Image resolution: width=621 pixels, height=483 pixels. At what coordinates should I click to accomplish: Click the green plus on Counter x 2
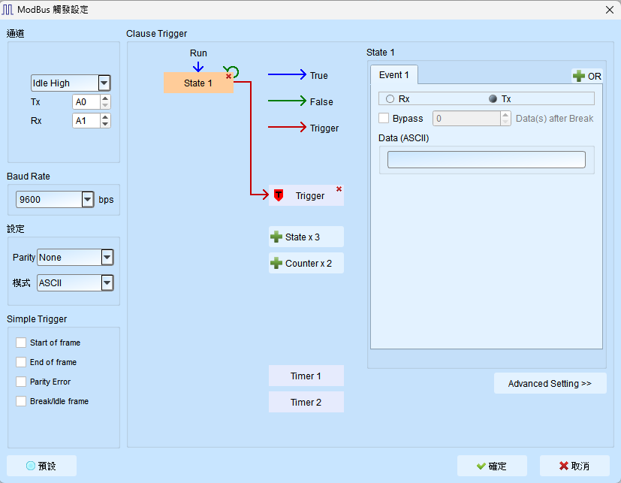click(276, 263)
